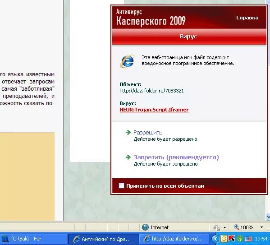Click the Internet zone label in status bar
This screenshot has height=245, width=270.
click(160, 227)
